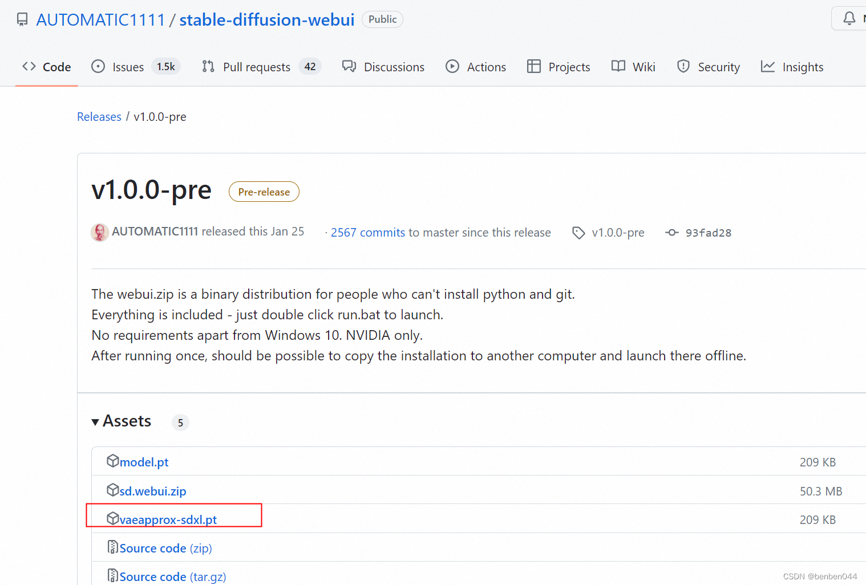The width and height of the screenshot is (866, 585).
Task: View the 2567 commits link
Action: pyautogui.click(x=368, y=233)
